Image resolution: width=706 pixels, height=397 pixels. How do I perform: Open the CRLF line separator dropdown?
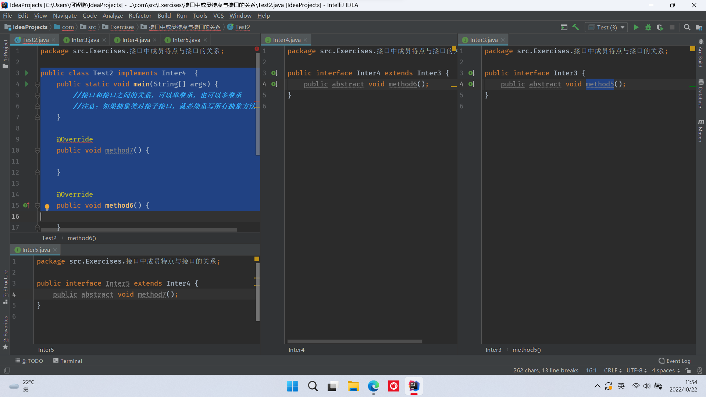tap(613, 371)
